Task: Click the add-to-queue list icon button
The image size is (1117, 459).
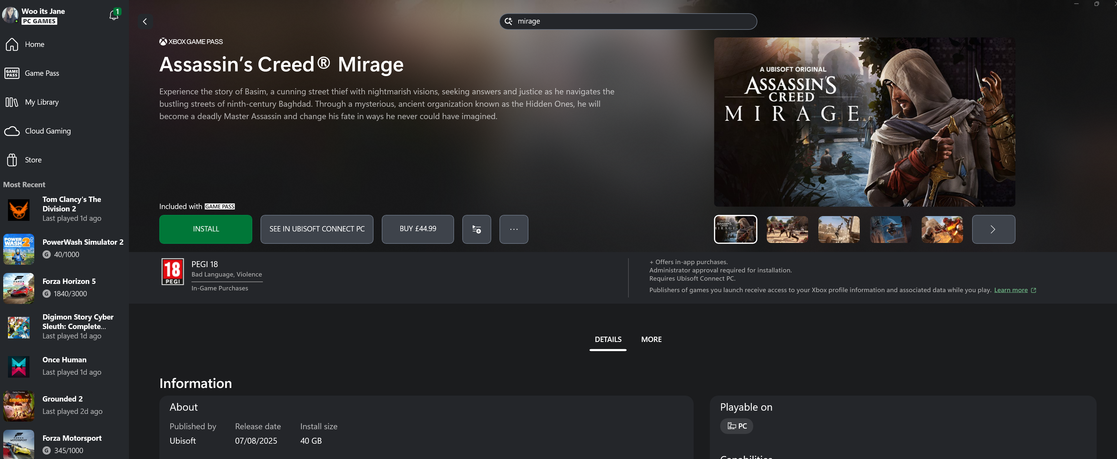Action: click(x=476, y=229)
